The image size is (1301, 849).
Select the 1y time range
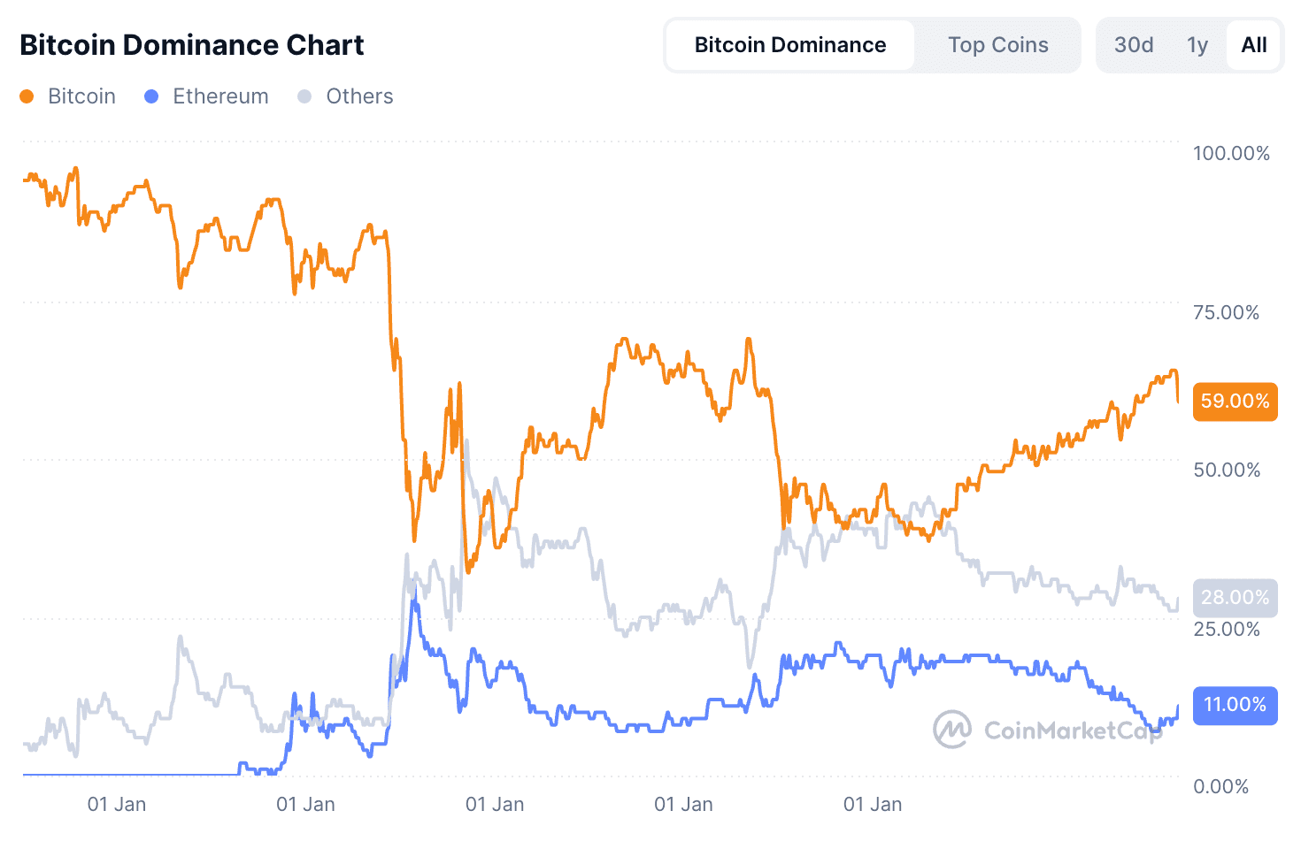point(1197,44)
